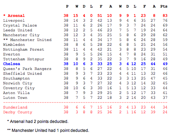
Task: Click the Luton Town team name
Action: click(15, 98)
